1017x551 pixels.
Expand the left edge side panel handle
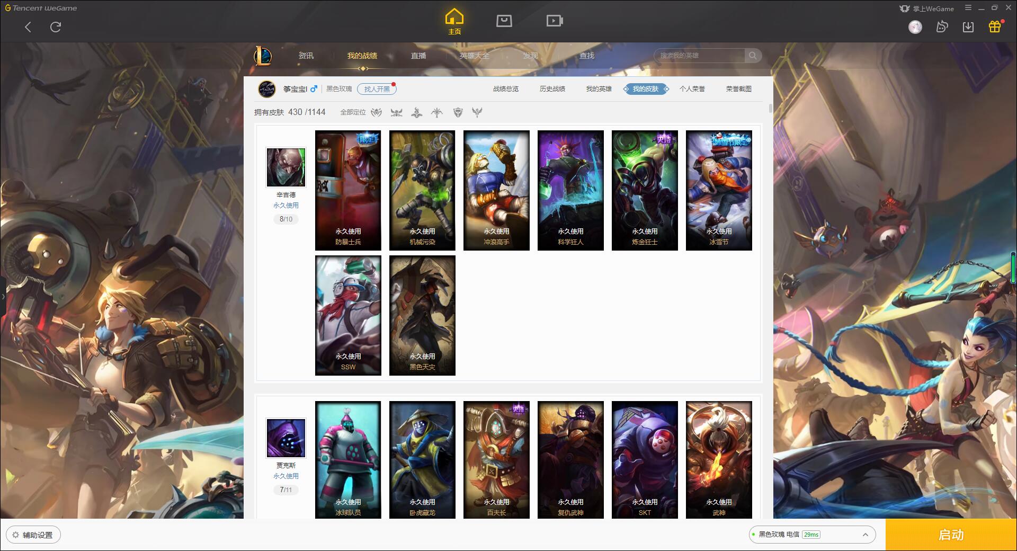coord(3,297)
